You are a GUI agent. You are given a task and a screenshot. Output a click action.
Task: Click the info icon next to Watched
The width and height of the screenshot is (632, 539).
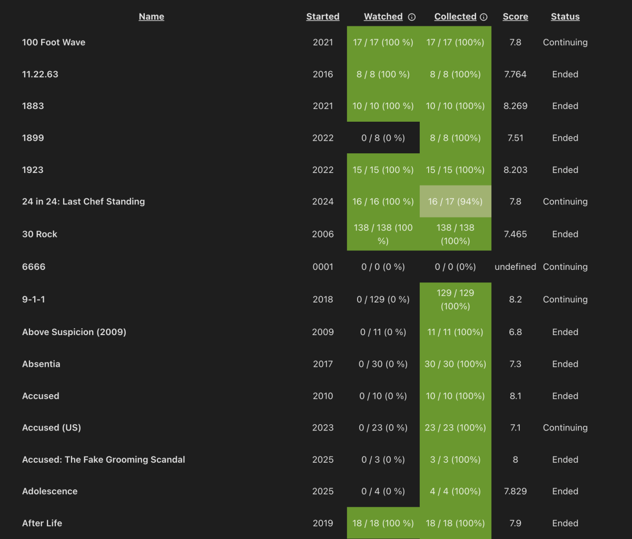coord(411,16)
